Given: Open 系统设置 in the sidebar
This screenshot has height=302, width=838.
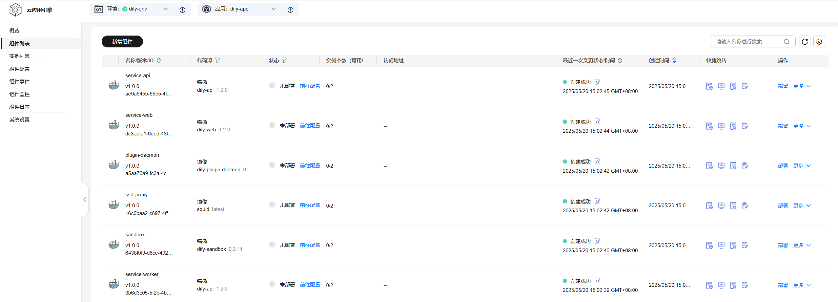Looking at the screenshot, I should click(20, 120).
